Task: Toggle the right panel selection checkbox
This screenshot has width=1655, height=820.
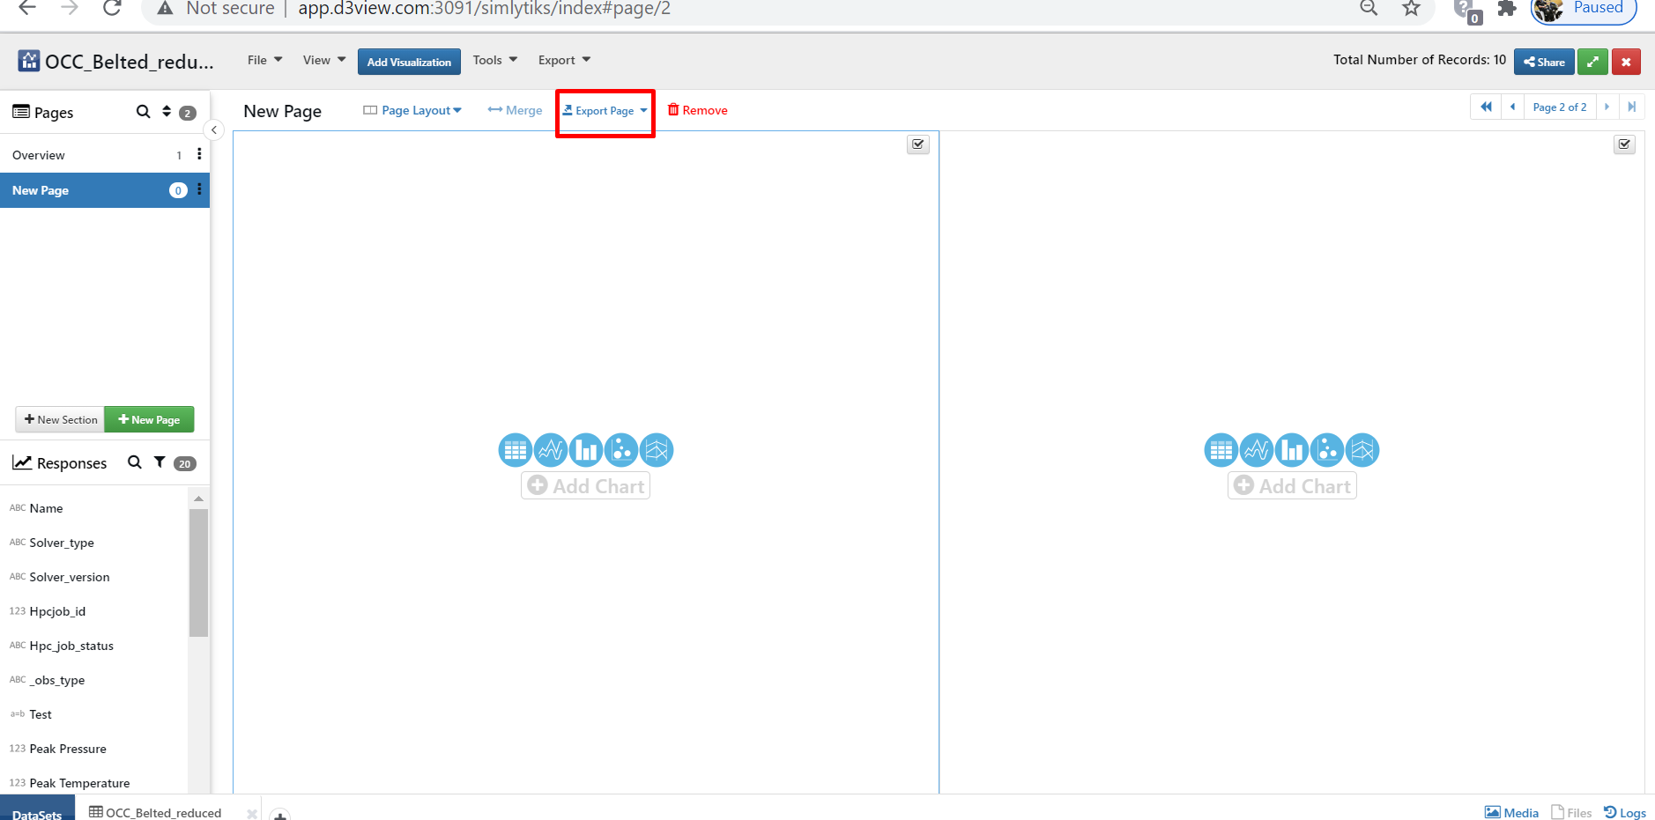Action: (x=1624, y=144)
